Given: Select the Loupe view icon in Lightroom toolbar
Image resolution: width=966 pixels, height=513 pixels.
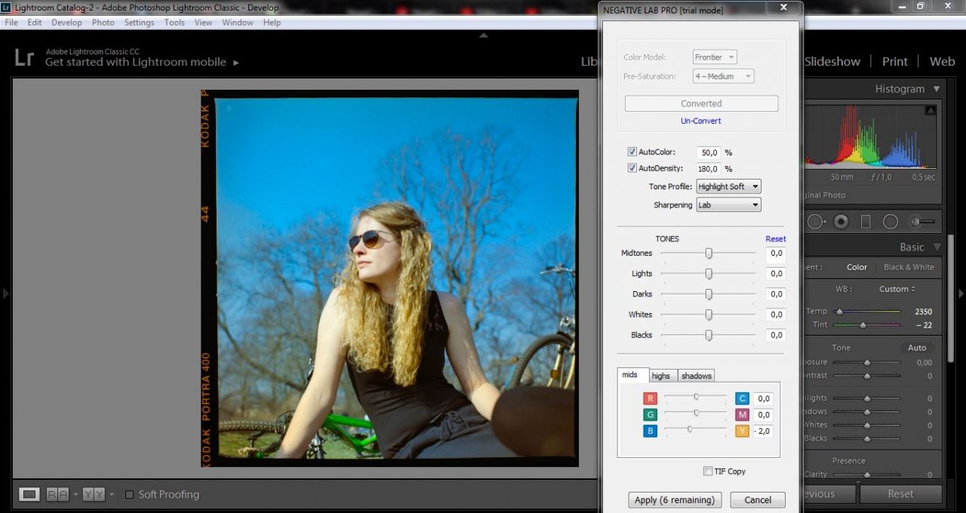Looking at the screenshot, I should (x=29, y=494).
